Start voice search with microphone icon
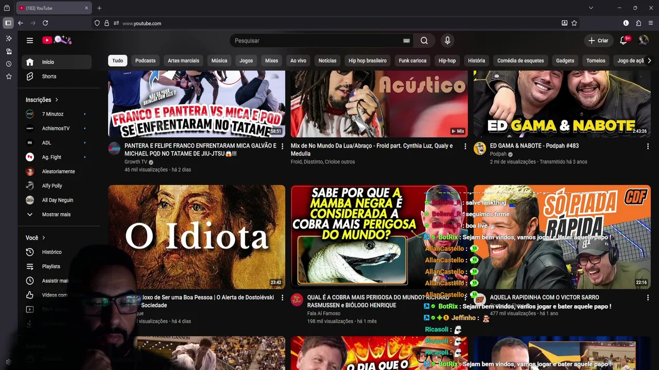This screenshot has width=659, height=370. coord(447,41)
